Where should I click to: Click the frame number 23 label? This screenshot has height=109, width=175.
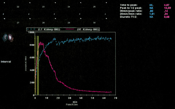[43, 7]
